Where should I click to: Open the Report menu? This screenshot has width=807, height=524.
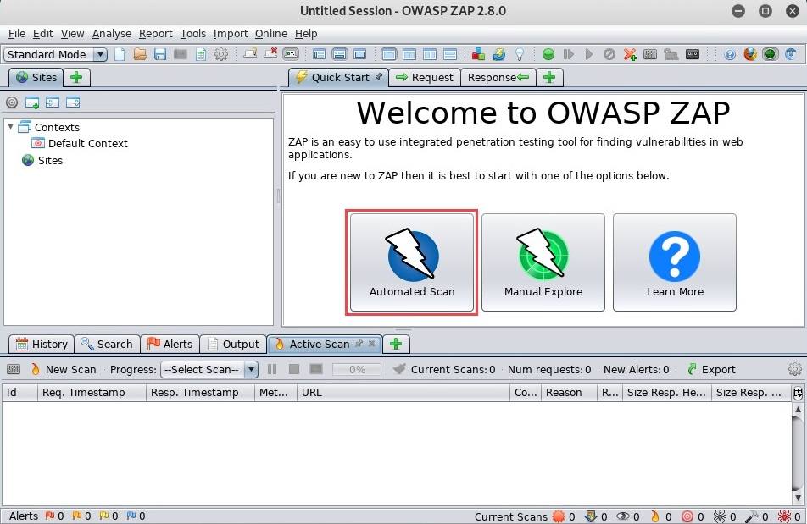pyautogui.click(x=155, y=34)
